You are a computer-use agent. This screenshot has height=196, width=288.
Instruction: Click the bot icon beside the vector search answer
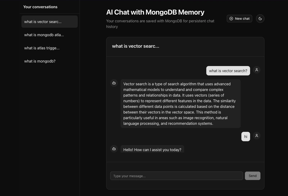click(114, 83)
